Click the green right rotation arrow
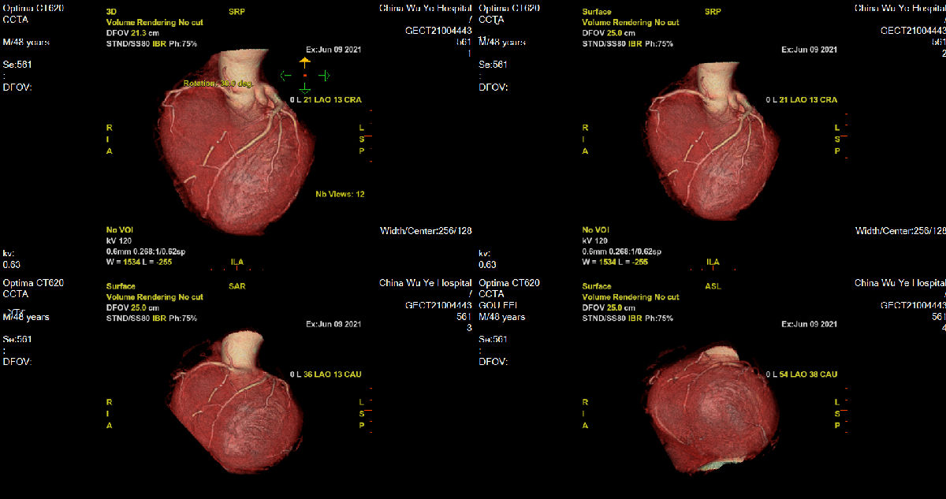The height and width of the screenshot is (499, 946). coord(324,76)
